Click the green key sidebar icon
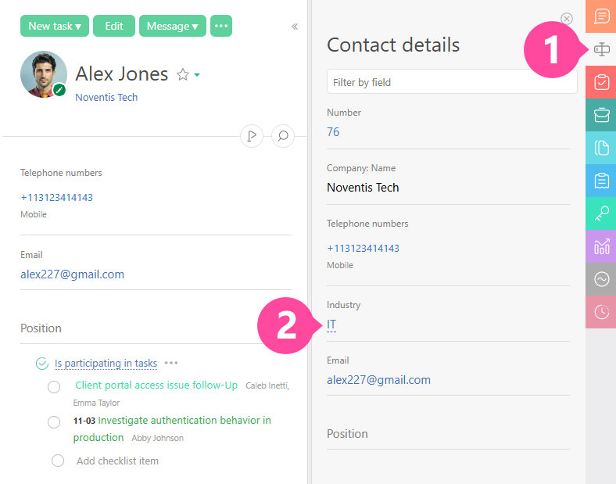The image size is (616, 484). [601, 213]
